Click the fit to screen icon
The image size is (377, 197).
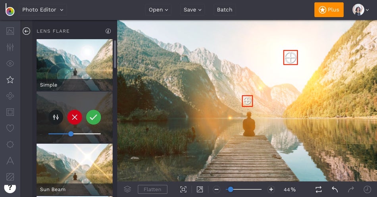pos(183,189)
